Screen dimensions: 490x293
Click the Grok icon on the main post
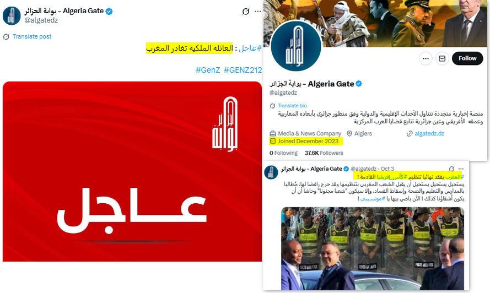click(x=246, y=12)
